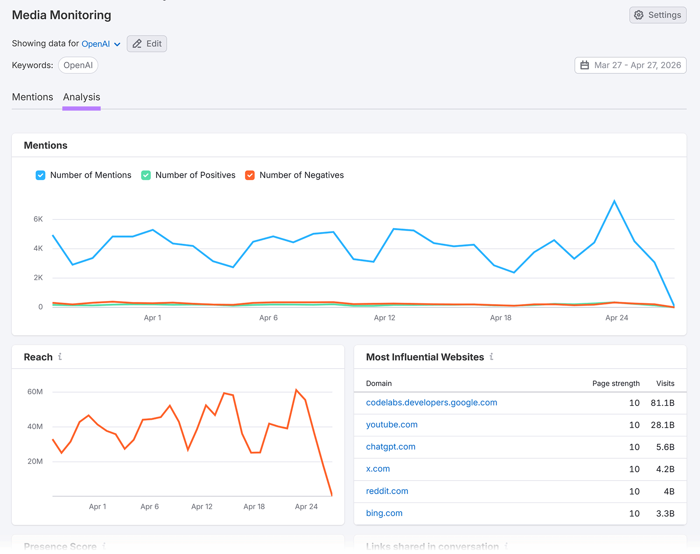Image resolution: width=700 pixels, height=554 pixels.
Task: Click the Page strength column header
Action: point(616,383)
